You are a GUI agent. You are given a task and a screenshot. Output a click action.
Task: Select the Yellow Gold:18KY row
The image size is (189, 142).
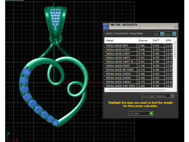tap(139, 58)
